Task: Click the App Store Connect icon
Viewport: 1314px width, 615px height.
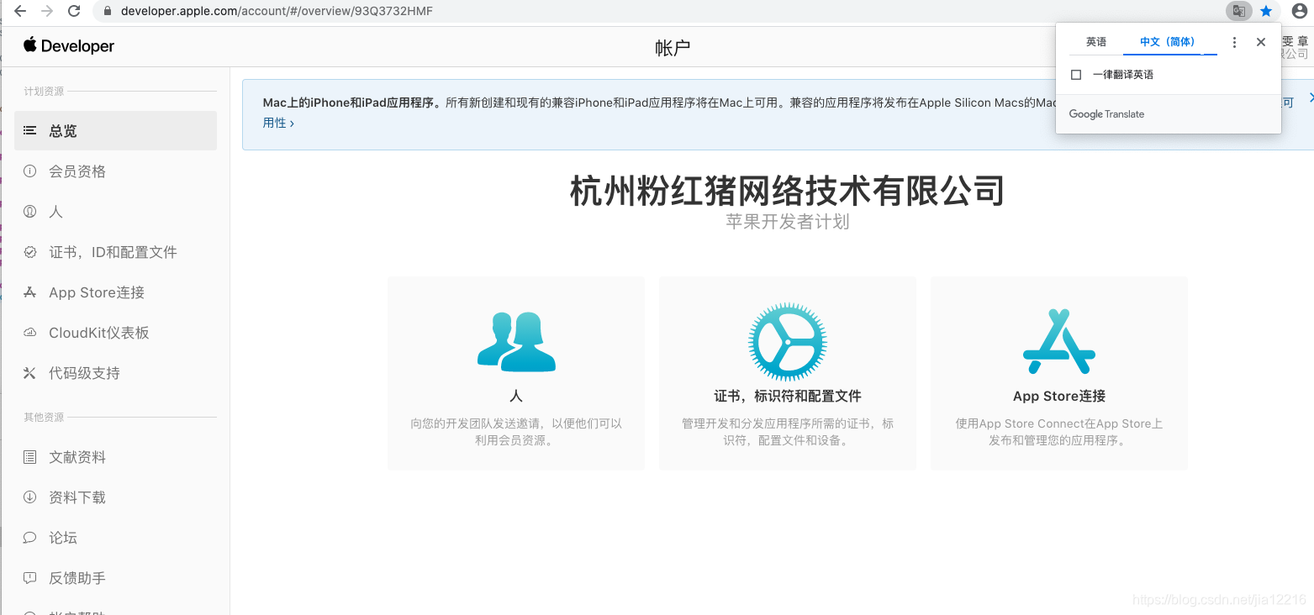Action: (x=1058, y=342)
